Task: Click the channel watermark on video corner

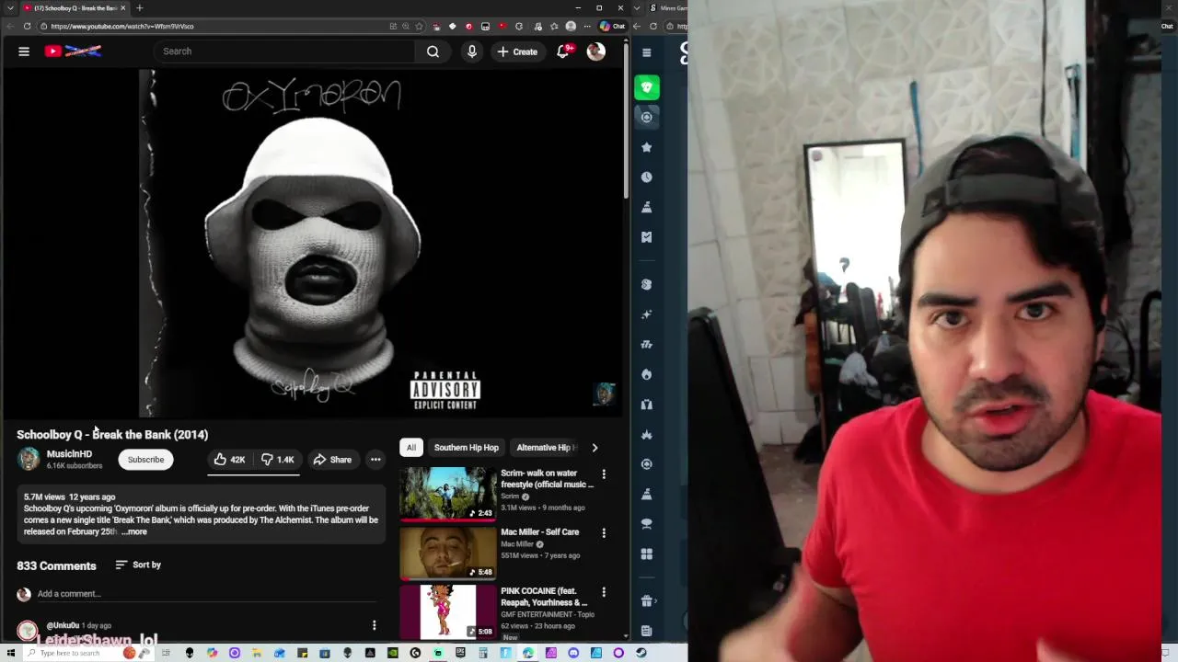Action: pos(604,394)
